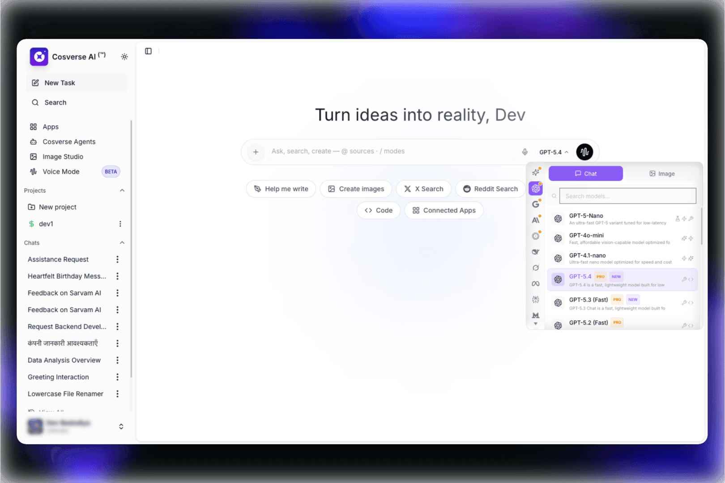Choose the DeepSeek whale provider icon
The height and width of the screenshot is (483, 725).
[536, 252]
